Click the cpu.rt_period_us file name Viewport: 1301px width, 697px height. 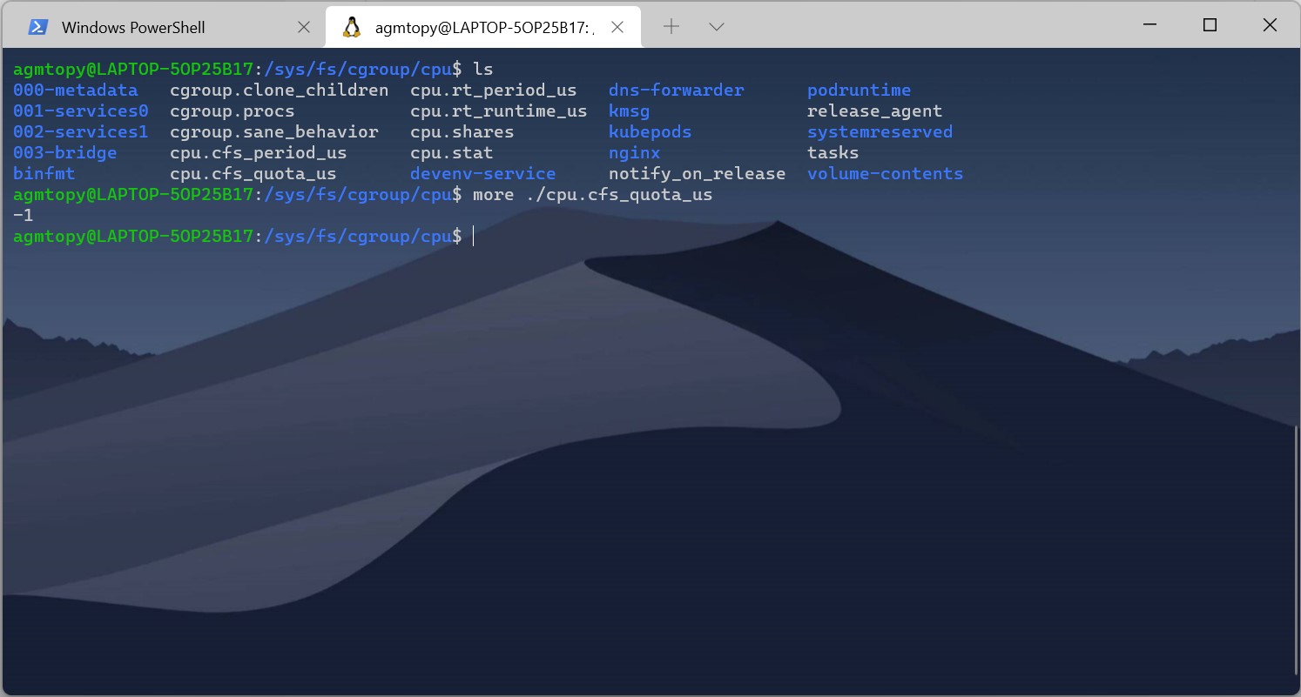click(494, 90)
